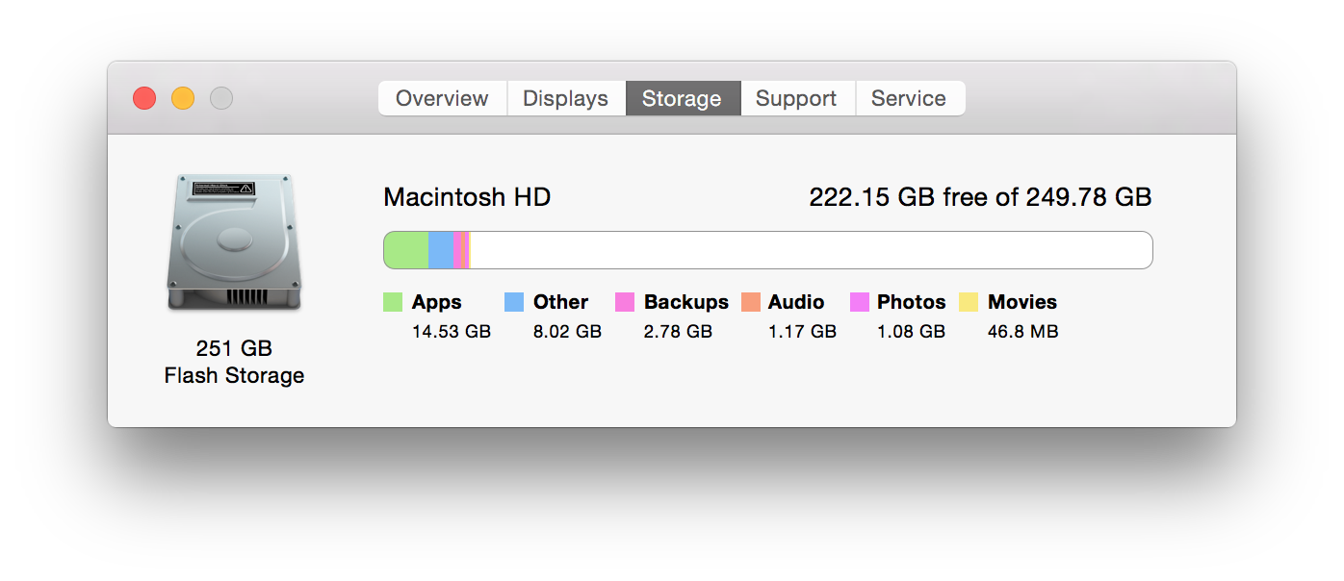Click the blue Other segment in storage bar
The width and height of the screenshot is (1344, 581).
tap(441, 250)
